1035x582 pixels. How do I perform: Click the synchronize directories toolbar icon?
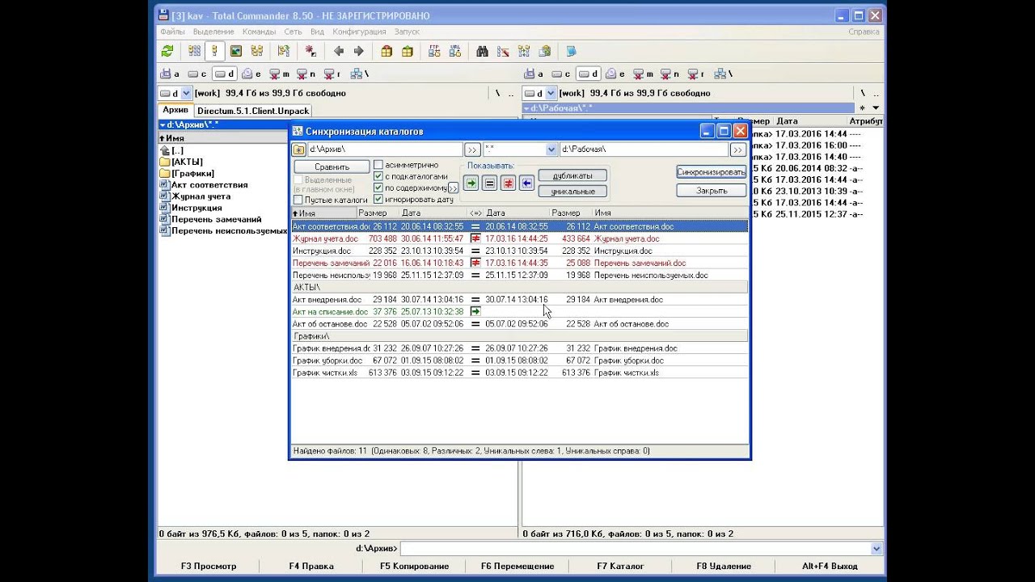coord(524,51)
